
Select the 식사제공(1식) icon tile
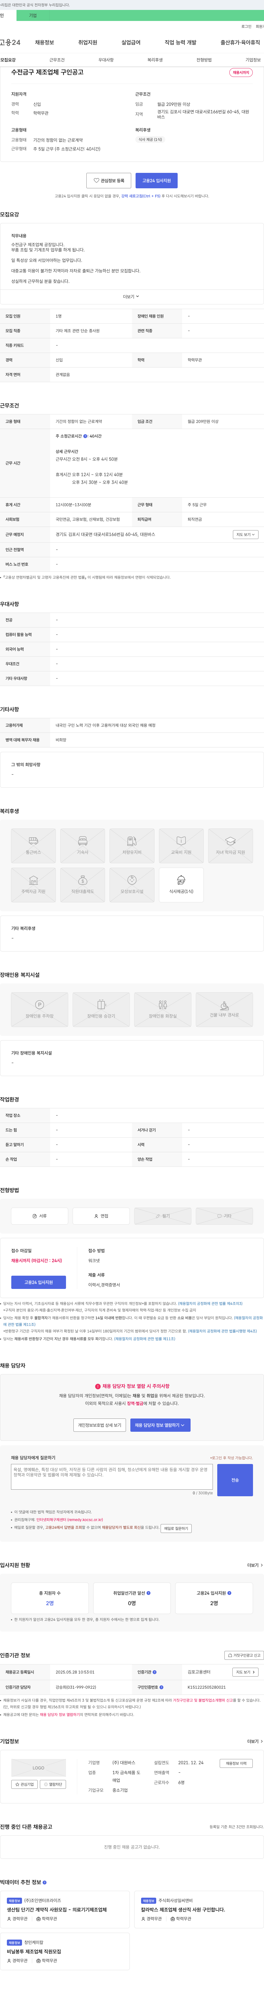pos(182,885)
